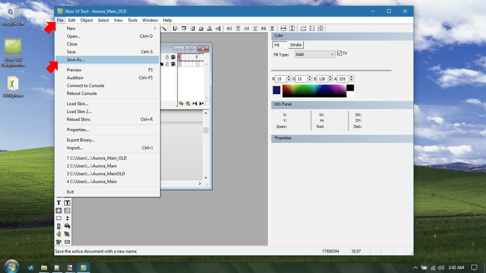
Task: Click the Windows Start button
Action: [12, 267]
